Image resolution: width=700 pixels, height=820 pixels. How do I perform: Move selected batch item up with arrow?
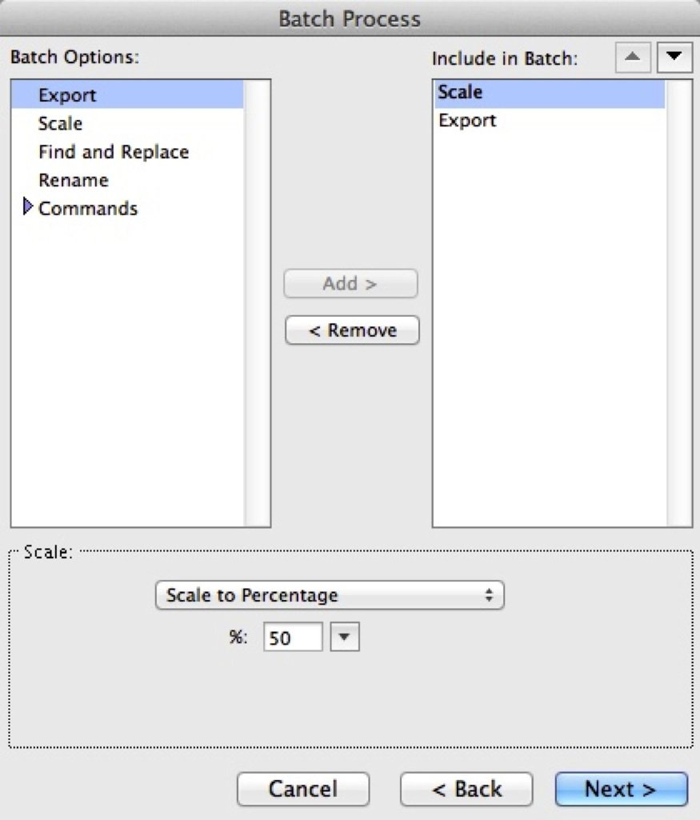point(633,57)
